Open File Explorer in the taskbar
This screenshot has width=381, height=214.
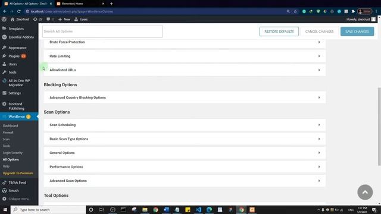click(145, 210)
